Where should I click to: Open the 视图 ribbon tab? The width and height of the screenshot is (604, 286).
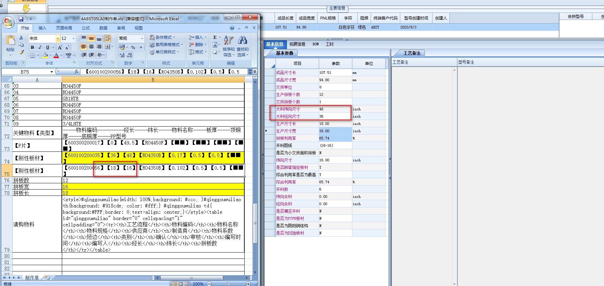[138, 28]
